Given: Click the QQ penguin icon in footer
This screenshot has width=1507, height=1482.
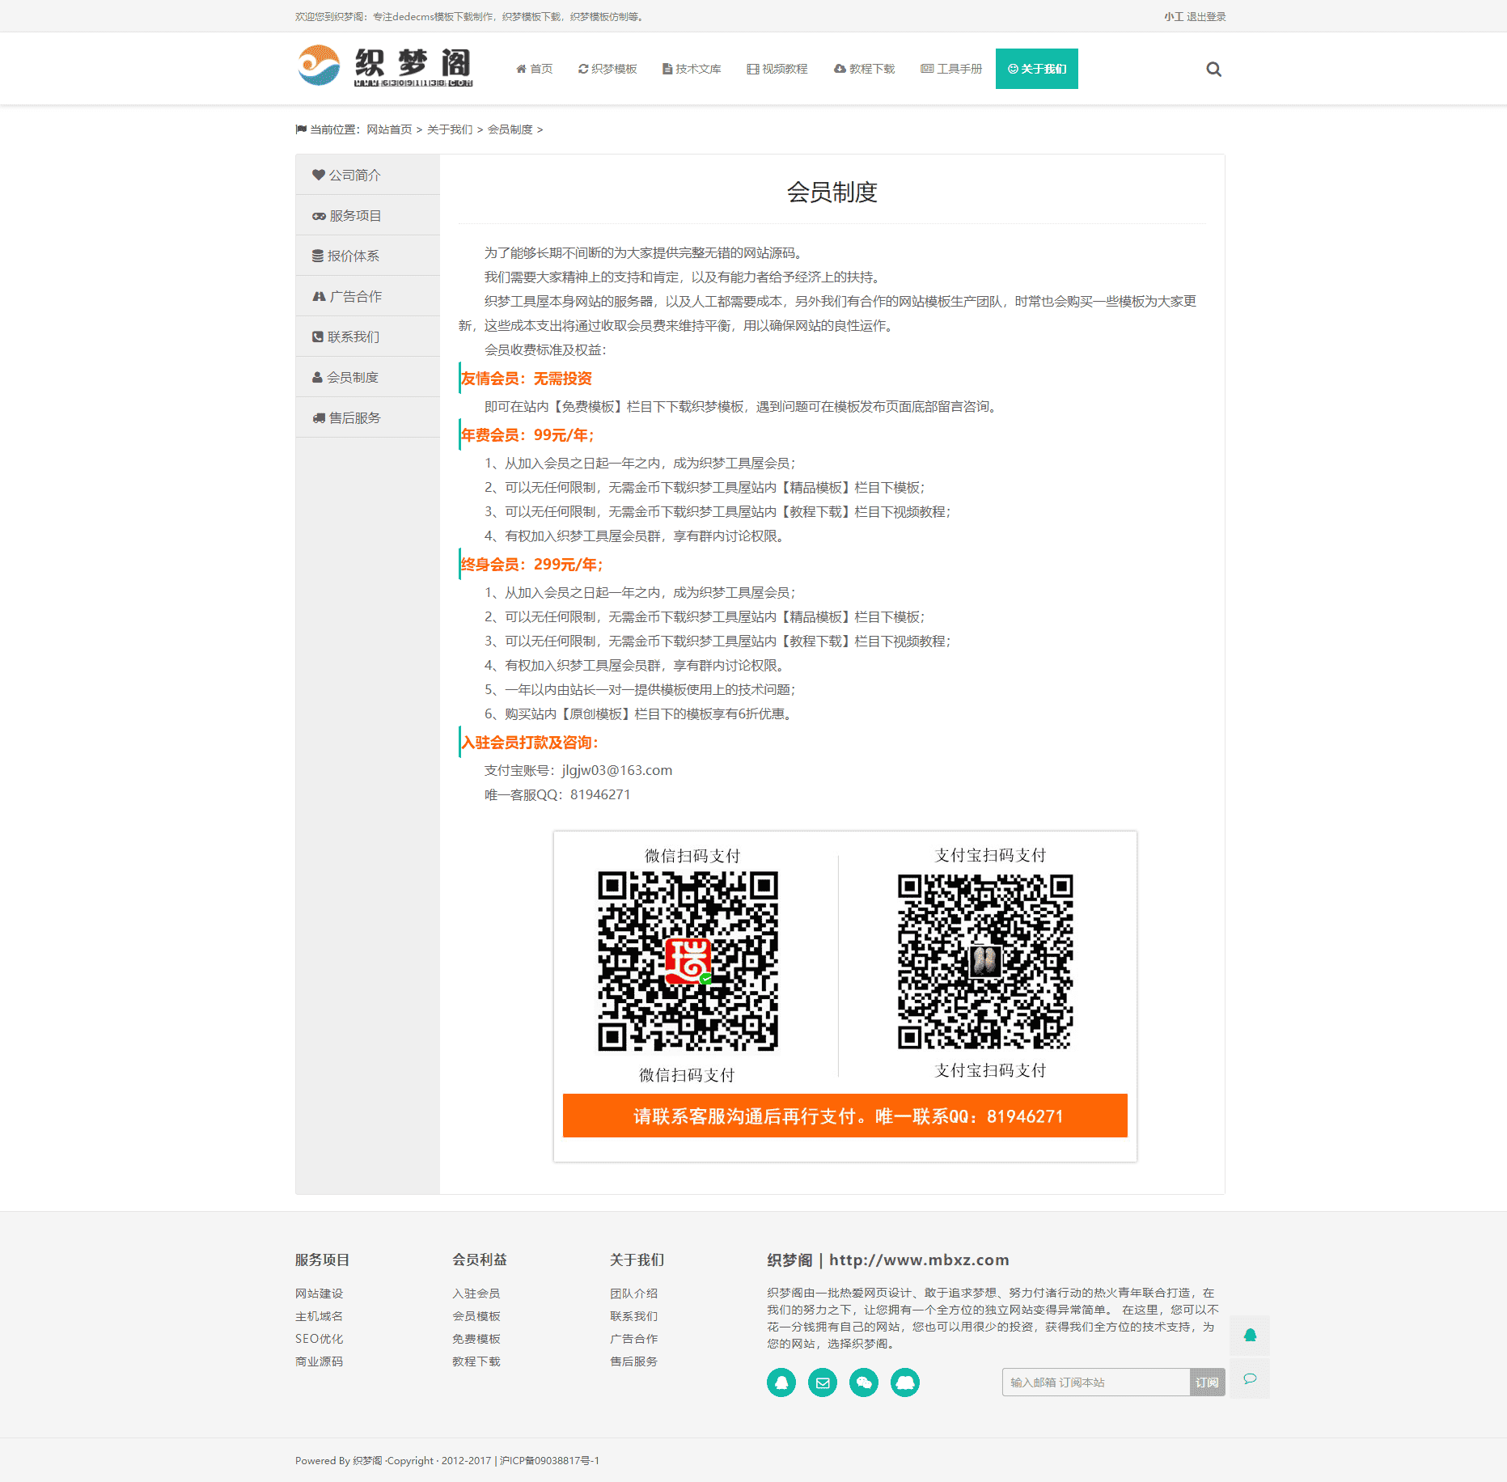Looking at the screenshot, I should (x=781, y=1382).
